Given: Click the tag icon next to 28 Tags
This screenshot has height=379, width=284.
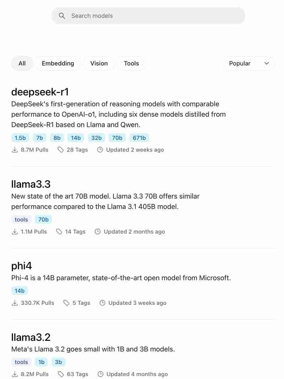Looking at the screenshot, I should pos(60,150).
